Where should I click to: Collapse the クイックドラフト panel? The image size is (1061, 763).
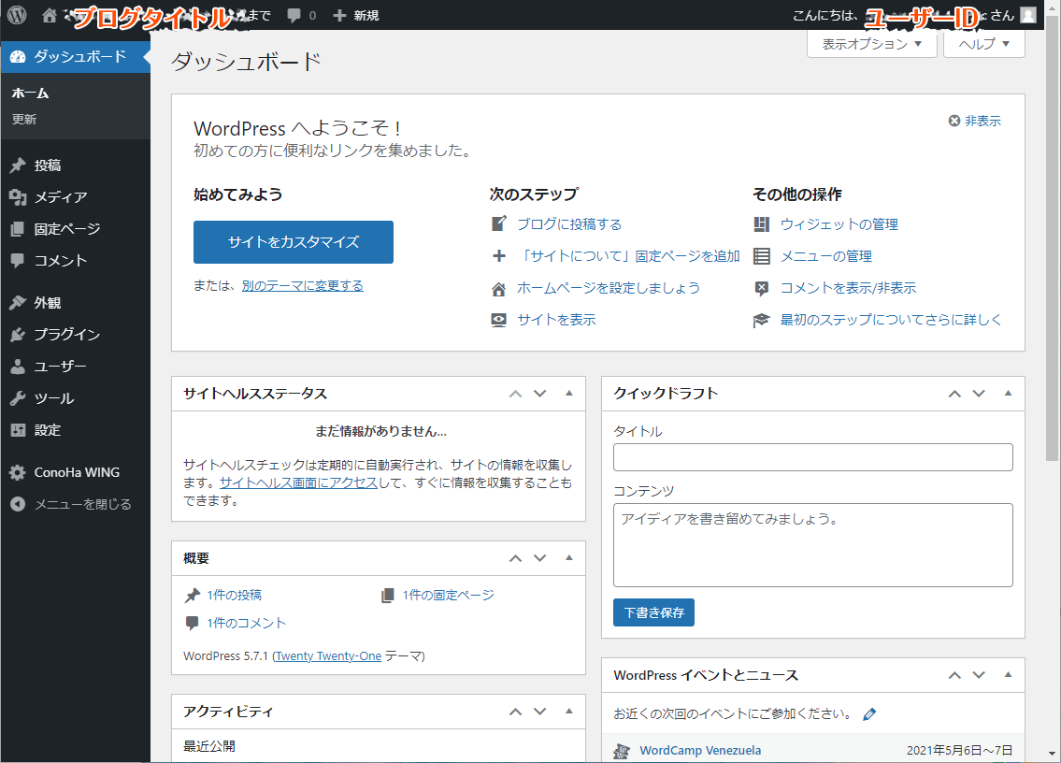click(1009, 394)
